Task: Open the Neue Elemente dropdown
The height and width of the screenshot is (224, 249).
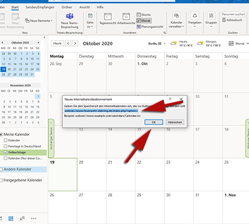Action: click(x=39, y=20)
